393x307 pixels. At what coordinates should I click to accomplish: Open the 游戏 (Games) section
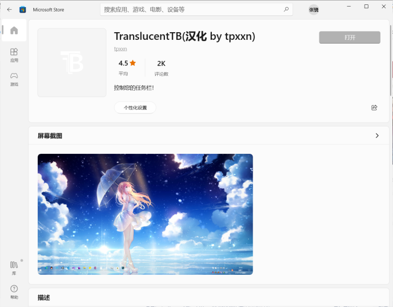(x=14, y=79)
